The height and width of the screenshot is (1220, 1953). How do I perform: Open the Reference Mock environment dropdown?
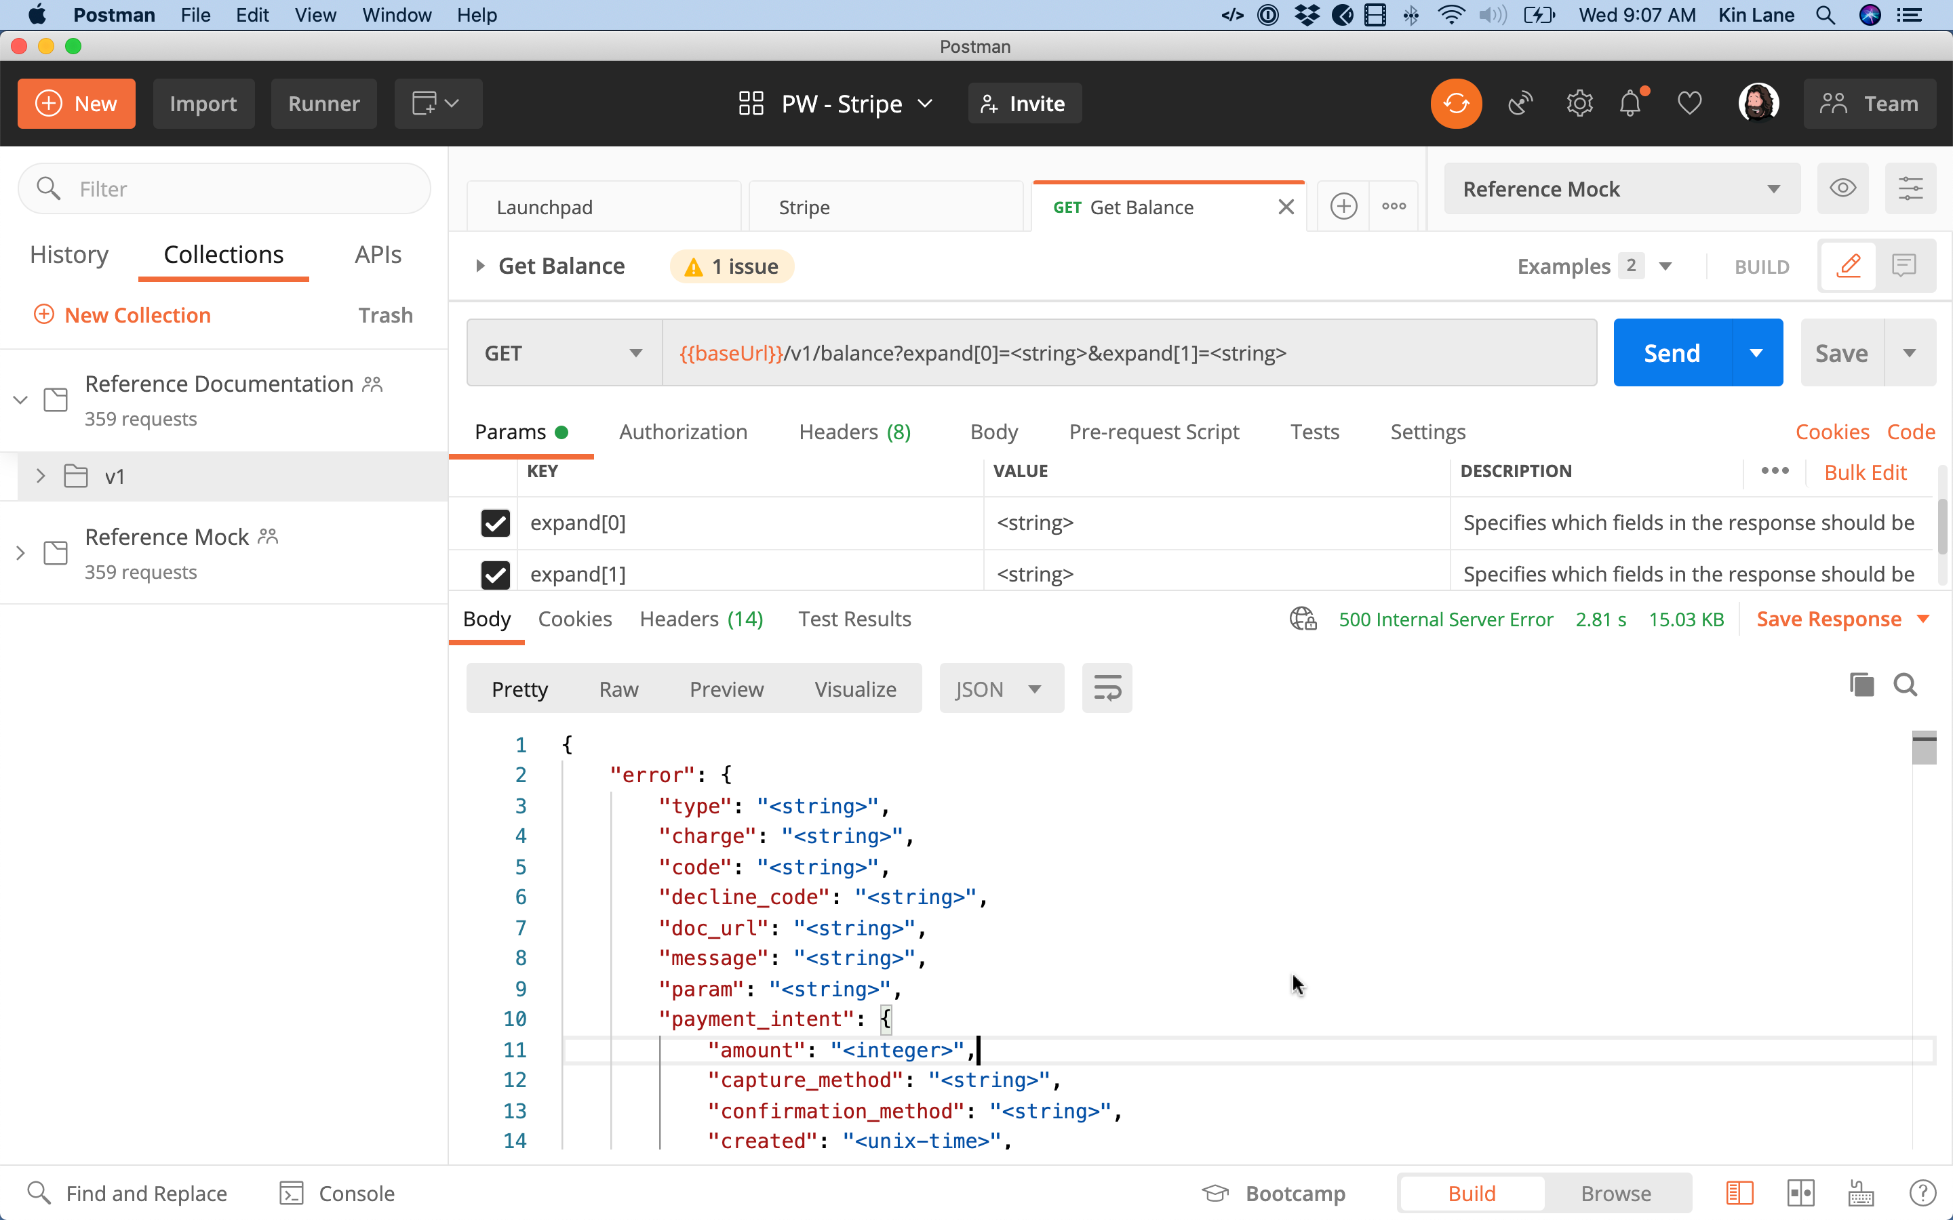click(1622, 189)
